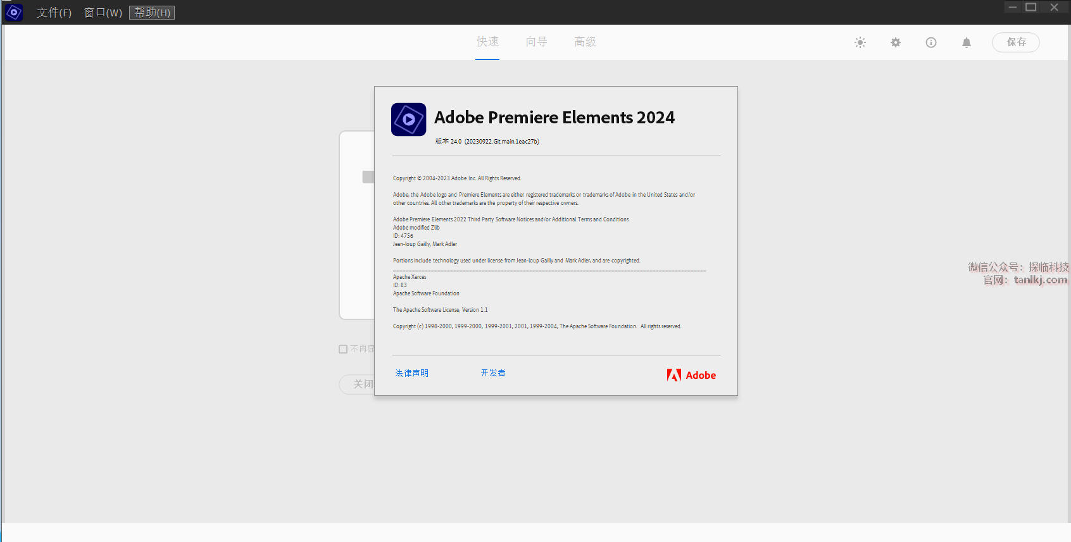Click the 'Portions include technology' line

517,261
